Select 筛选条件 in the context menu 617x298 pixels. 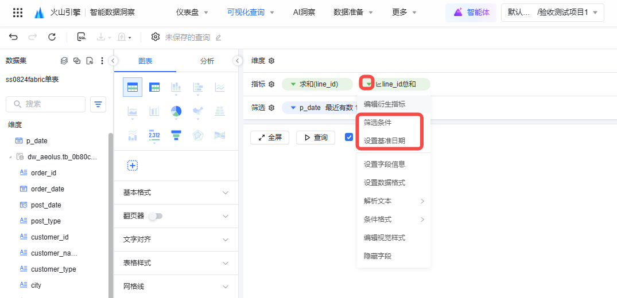[x=378, y=123]
